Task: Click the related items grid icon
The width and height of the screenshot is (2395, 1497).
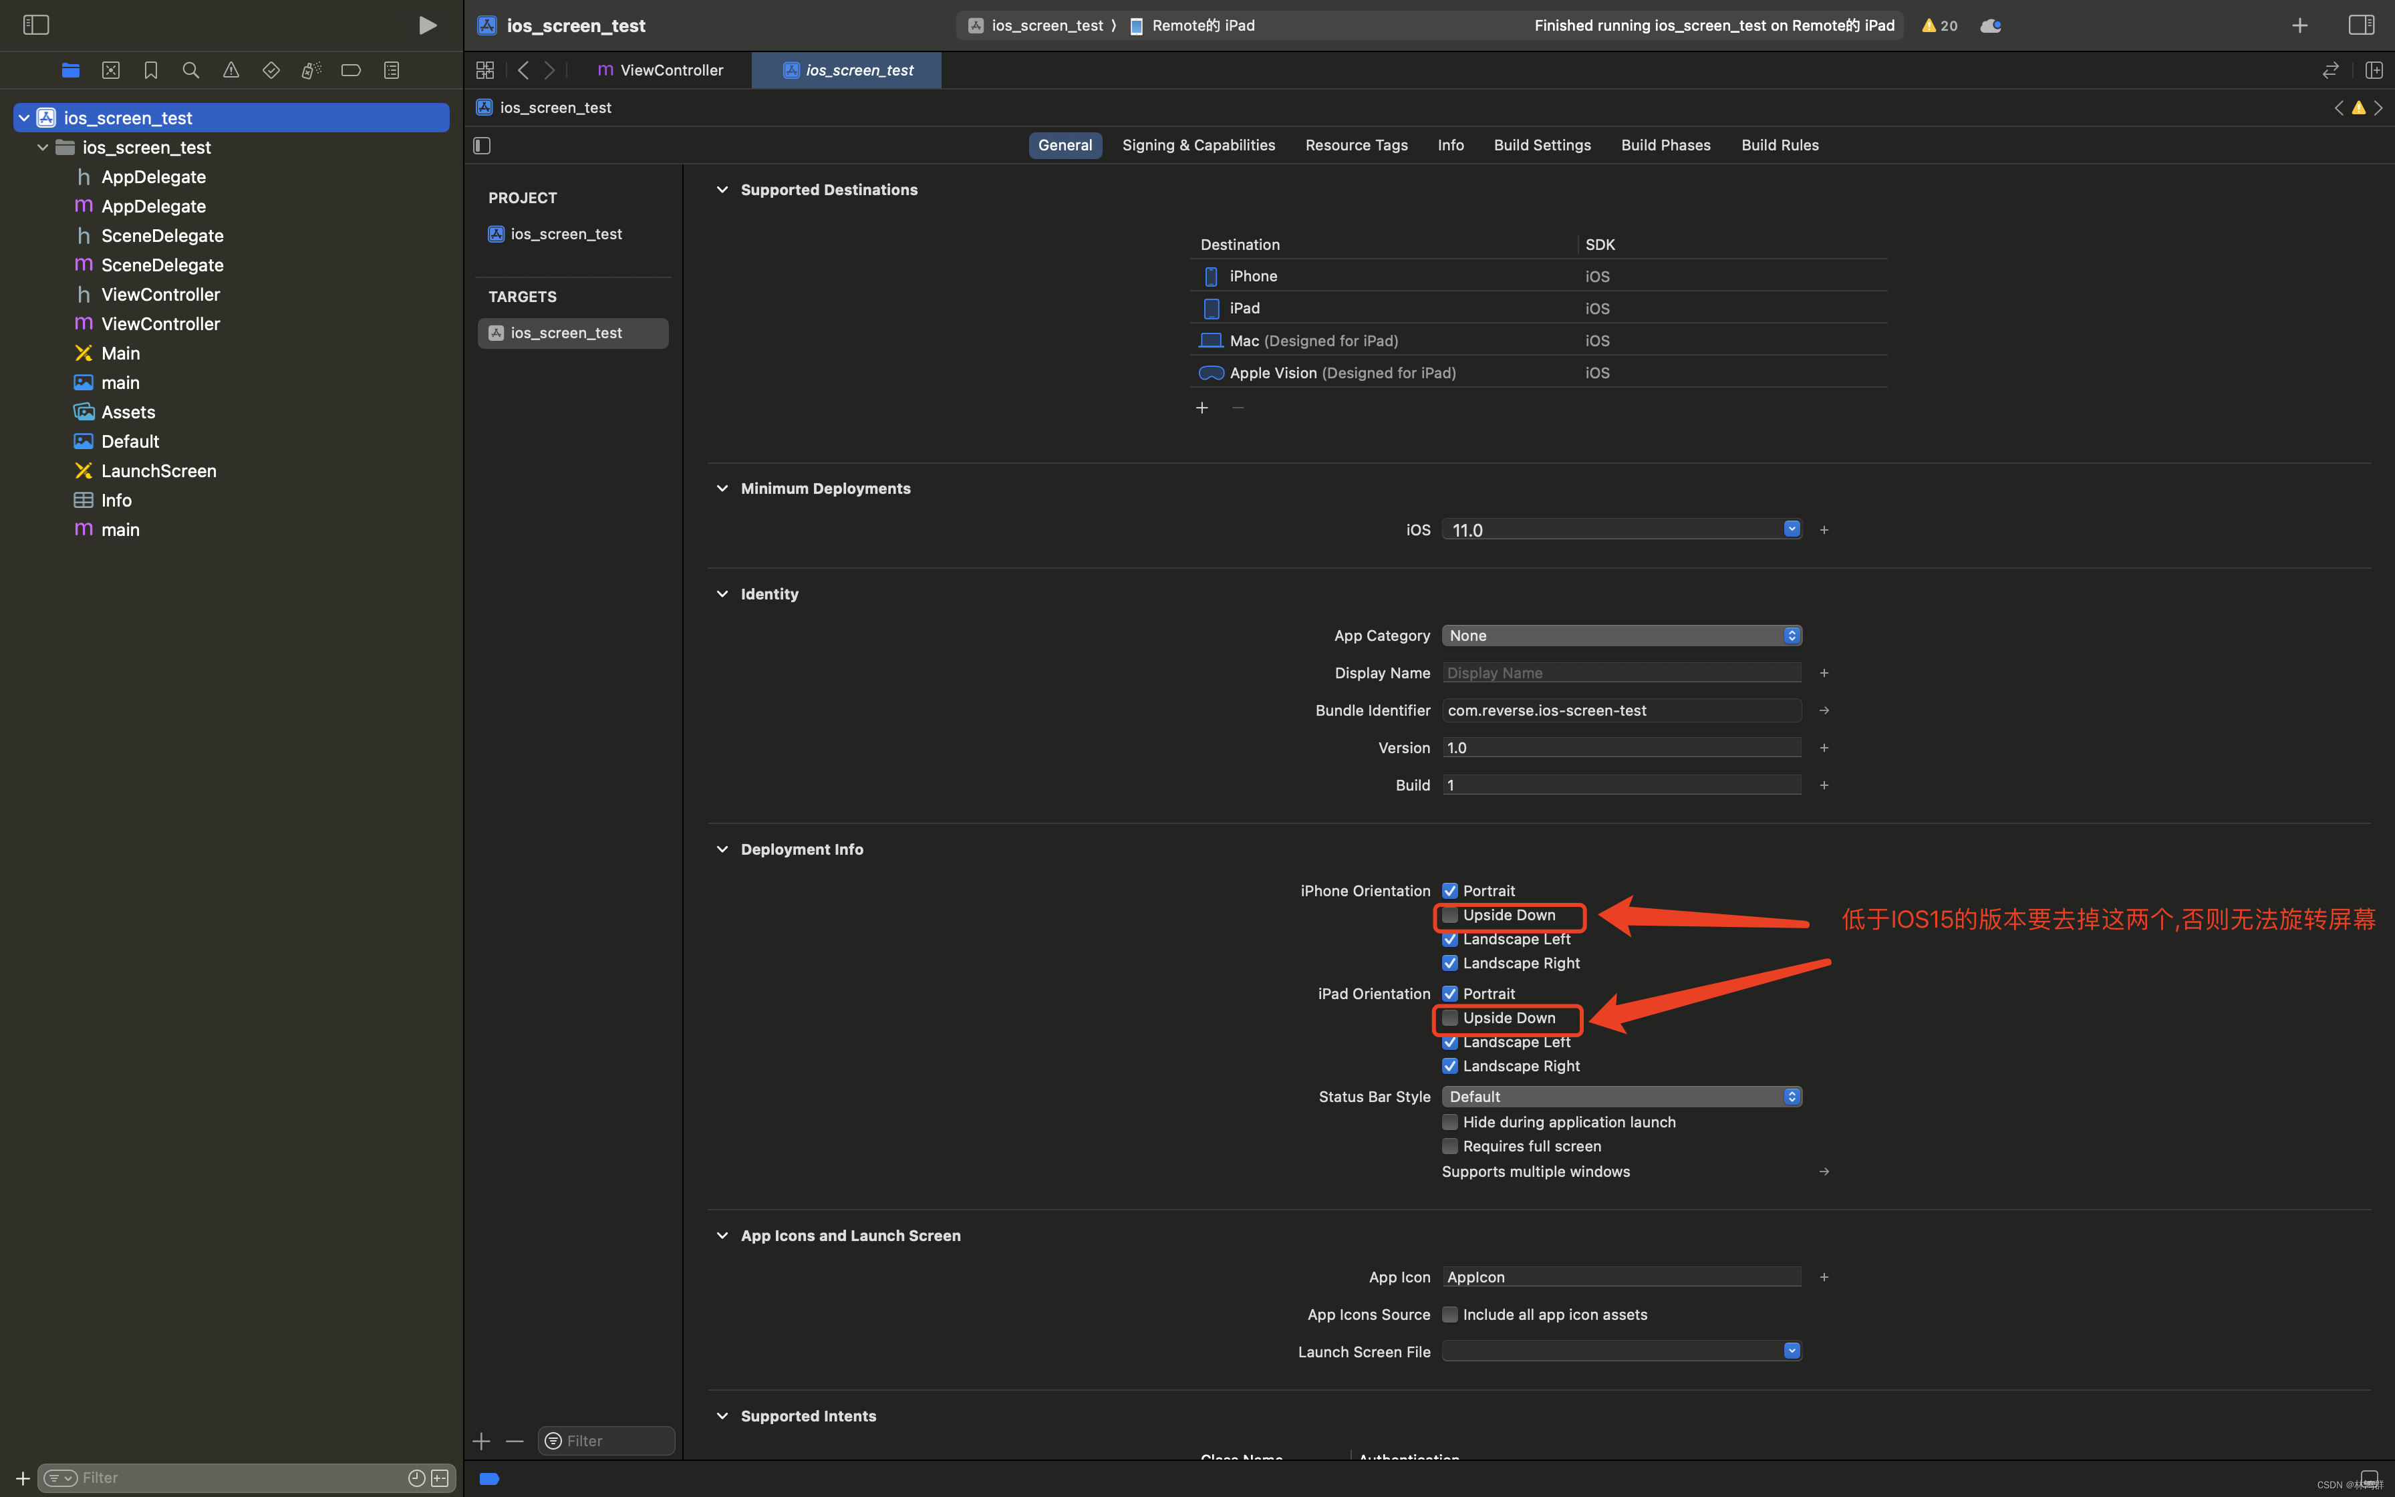Action: coord(485,70)
